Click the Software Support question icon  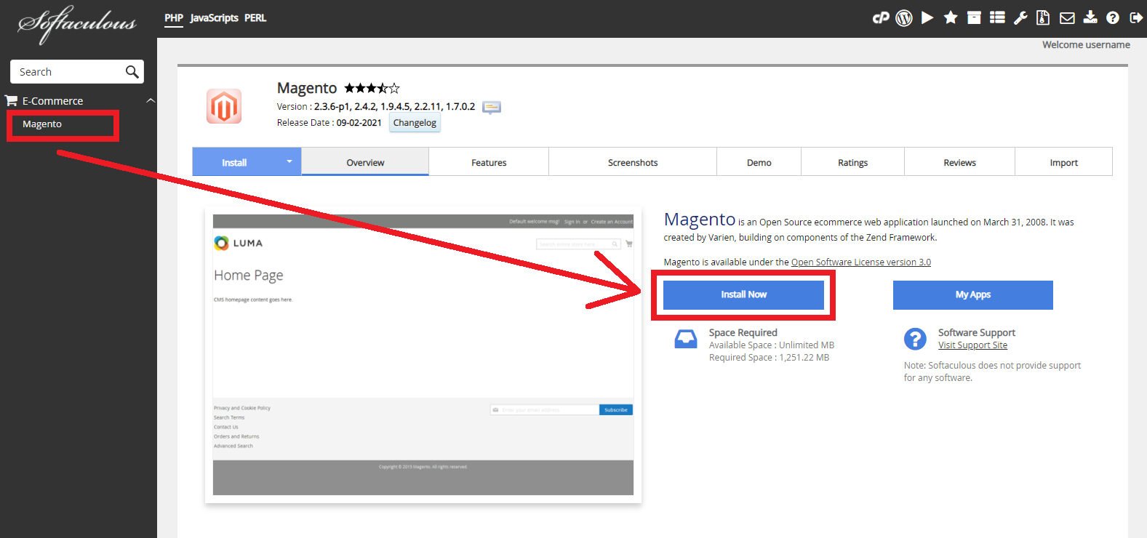pyautogui.click(x=915, y=339)
